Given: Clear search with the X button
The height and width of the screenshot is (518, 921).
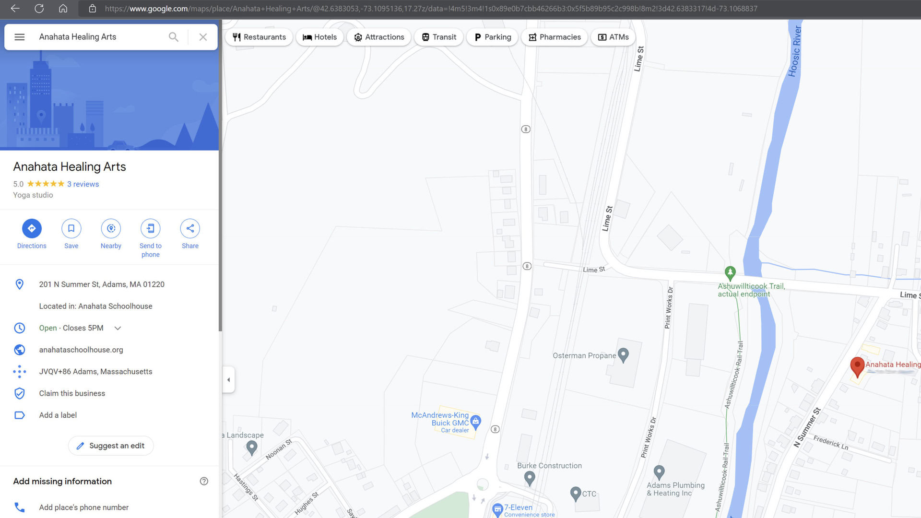Looking at the screenshot, I should coord(203,37).
